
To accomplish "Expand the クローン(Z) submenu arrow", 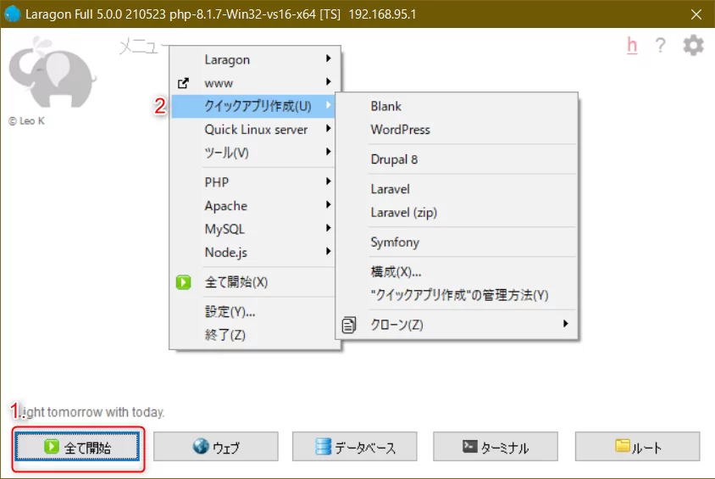I will [565, 324].
